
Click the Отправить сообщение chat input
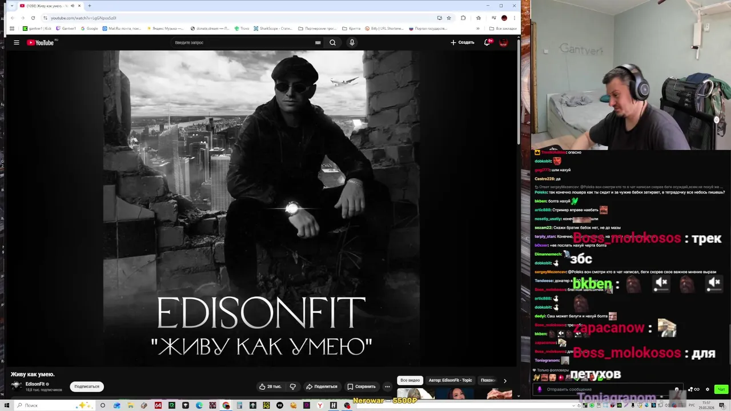click(609, 389)
